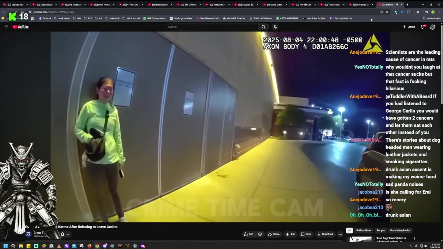The height and width of the screenshot is (249, 443).
Task: Click the Ask button
Action: [290, 234]
